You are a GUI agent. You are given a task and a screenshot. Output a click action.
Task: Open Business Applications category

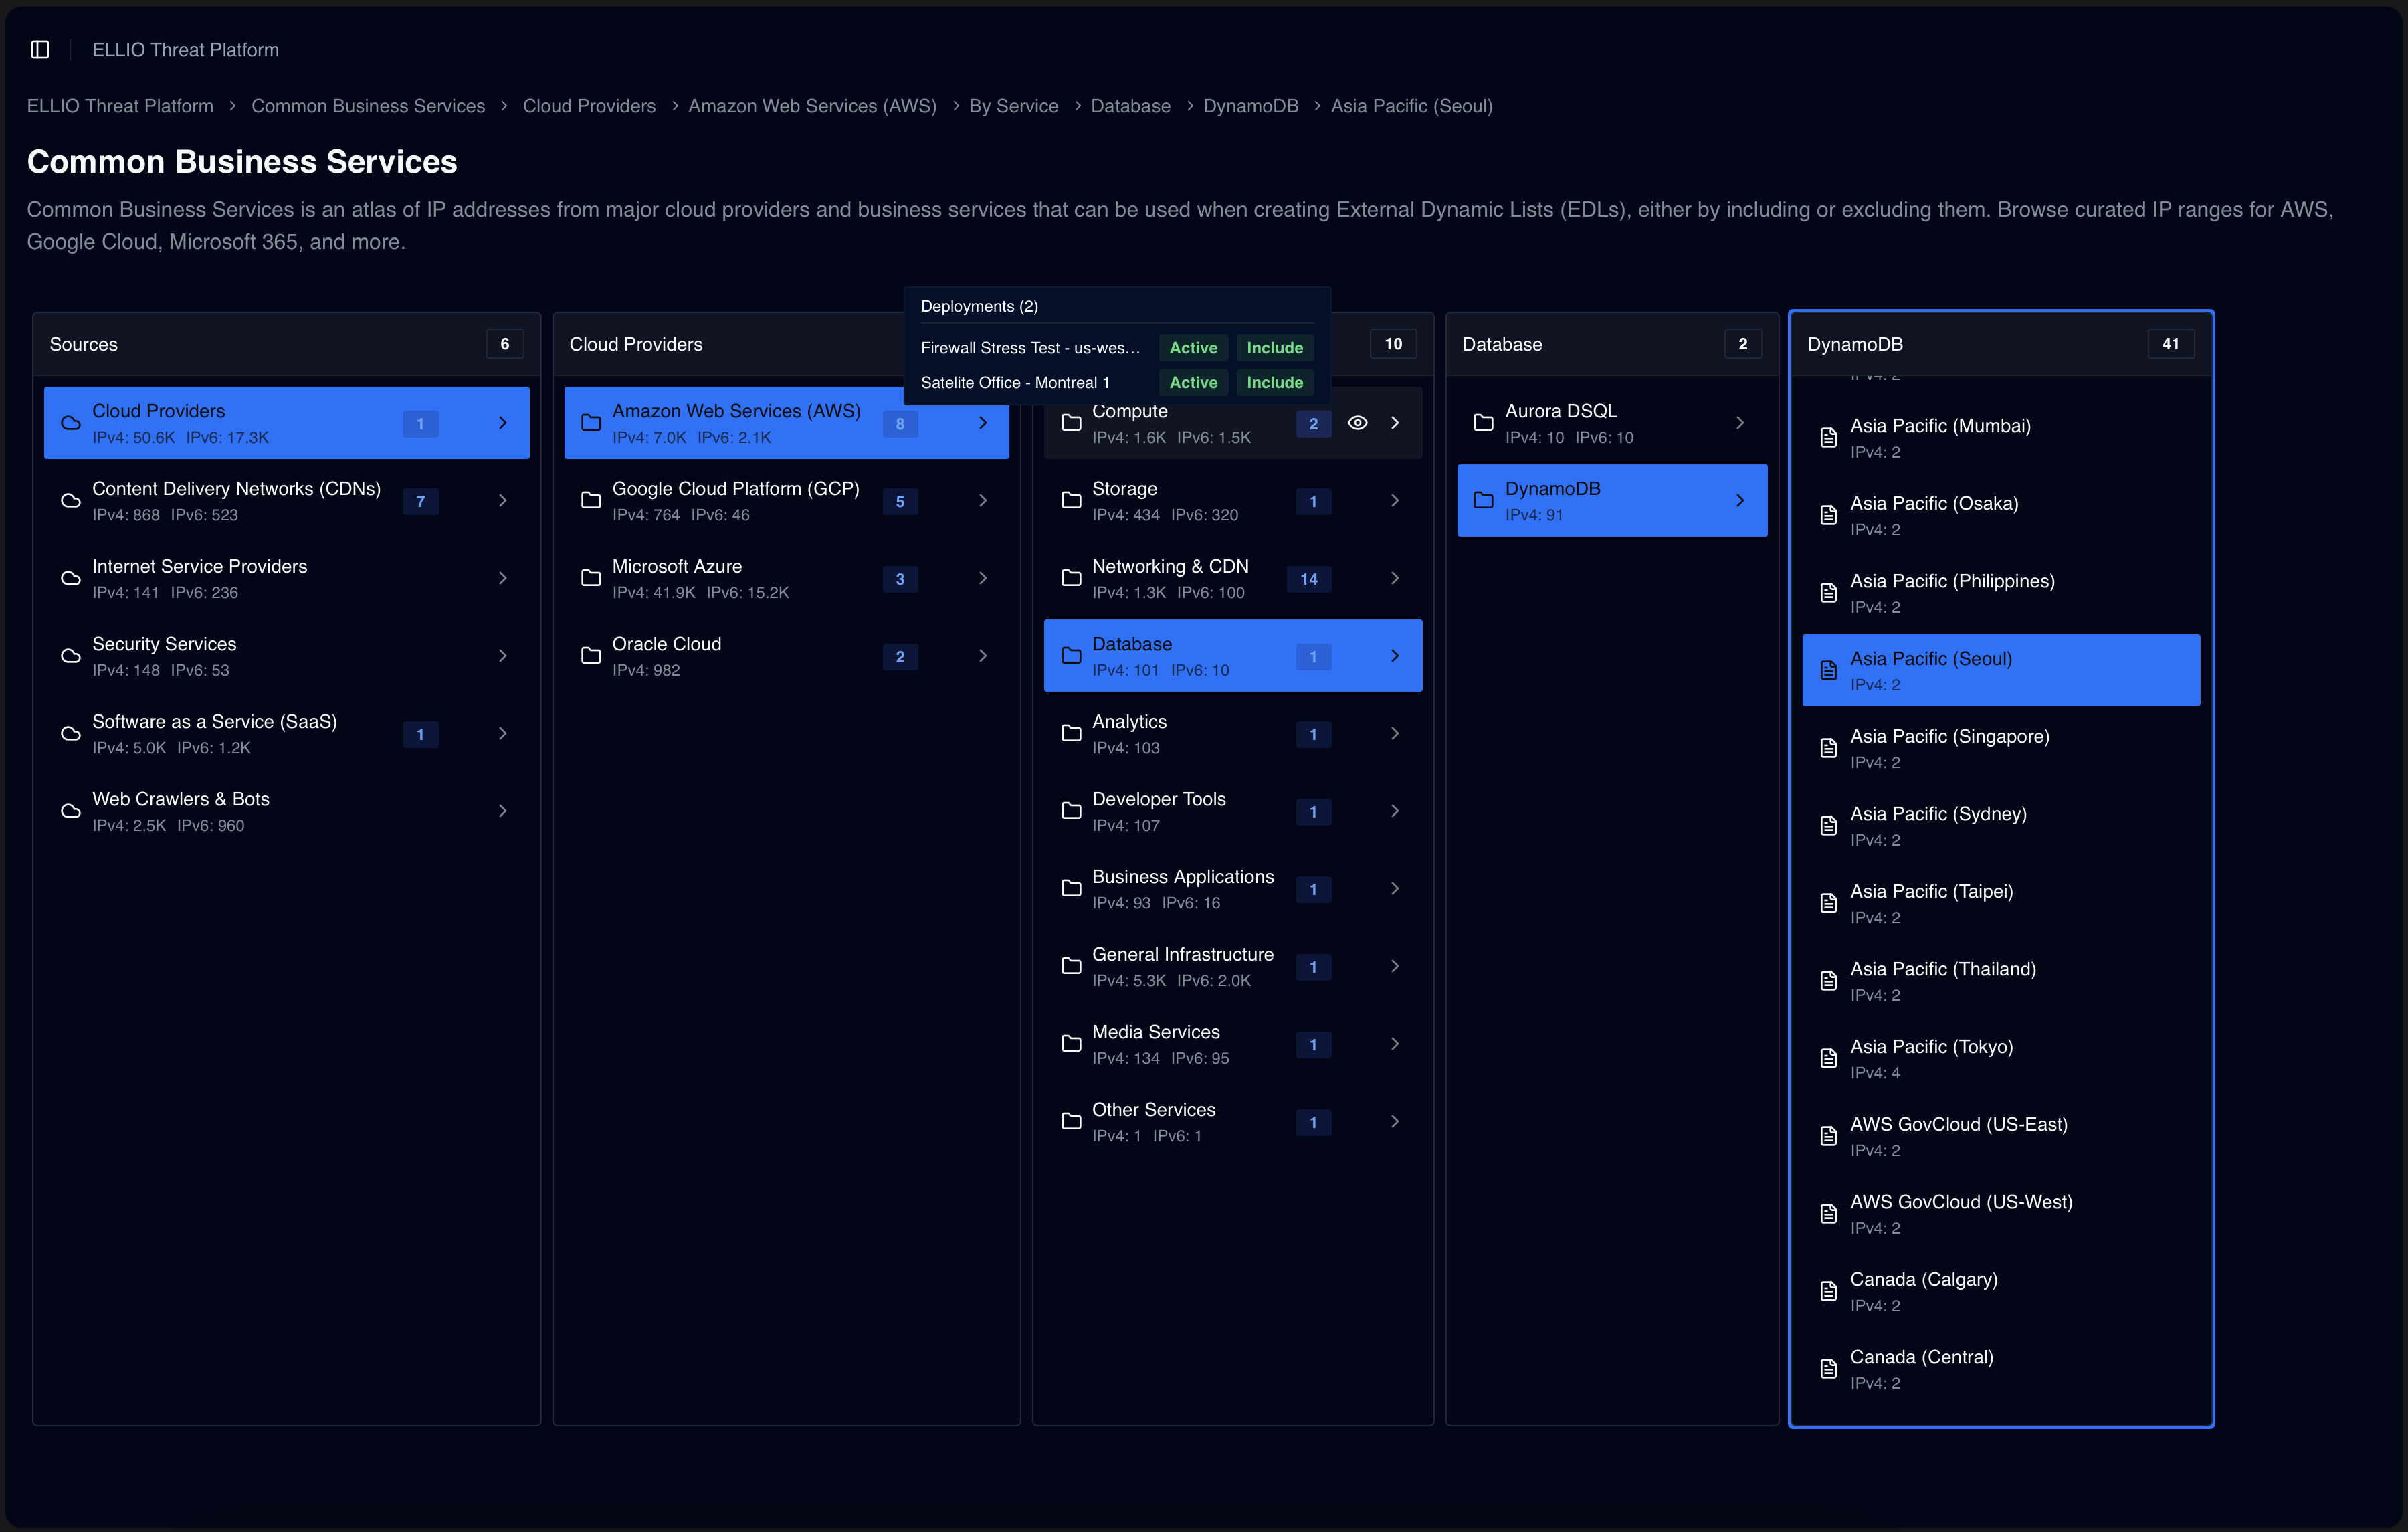point(1232,889)
